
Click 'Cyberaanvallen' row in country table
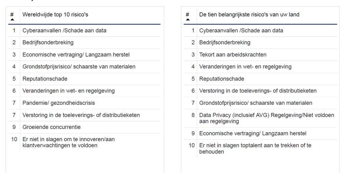(x=241, y=30)
